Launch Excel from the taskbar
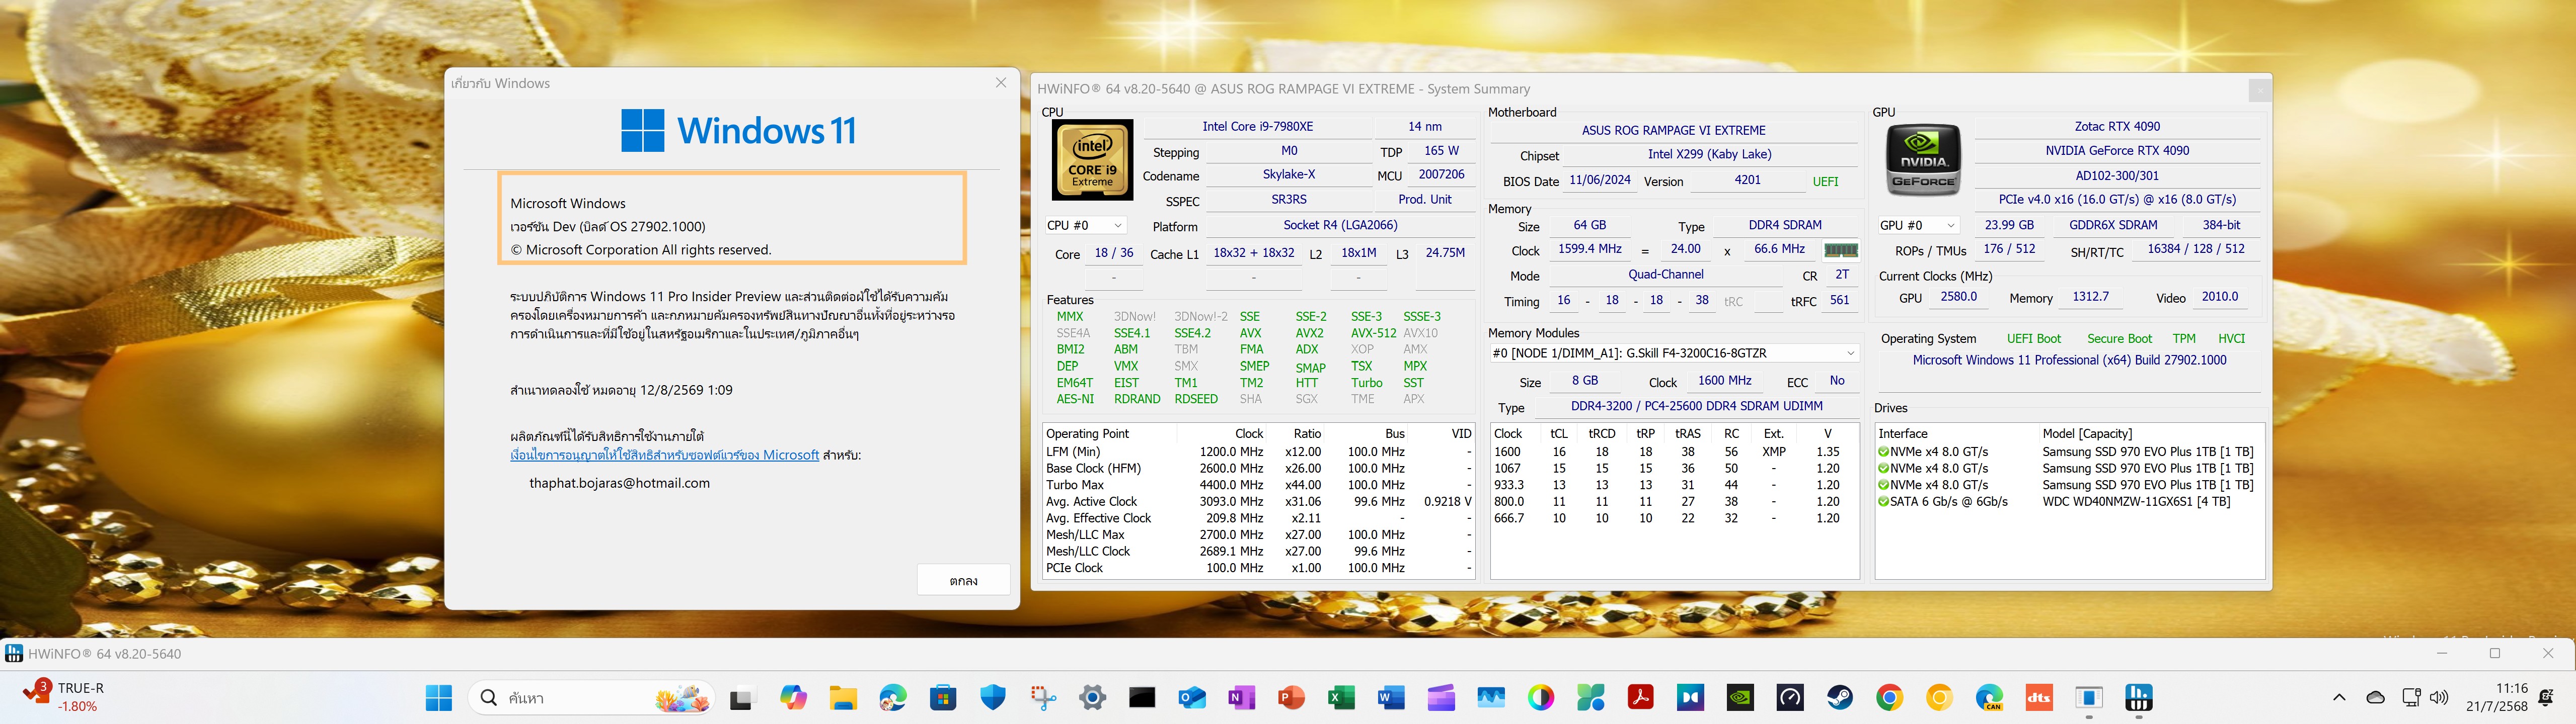 pyautogui.click(x=1341, y=697)
